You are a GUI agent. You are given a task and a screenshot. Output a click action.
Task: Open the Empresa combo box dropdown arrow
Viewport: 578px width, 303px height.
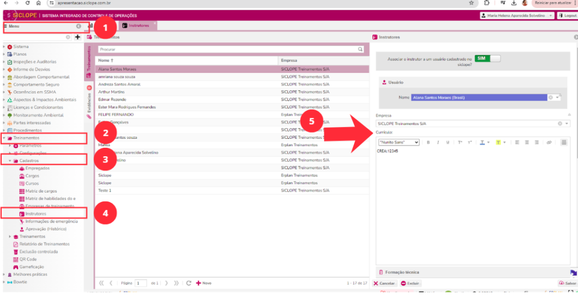tap(567, 124)
